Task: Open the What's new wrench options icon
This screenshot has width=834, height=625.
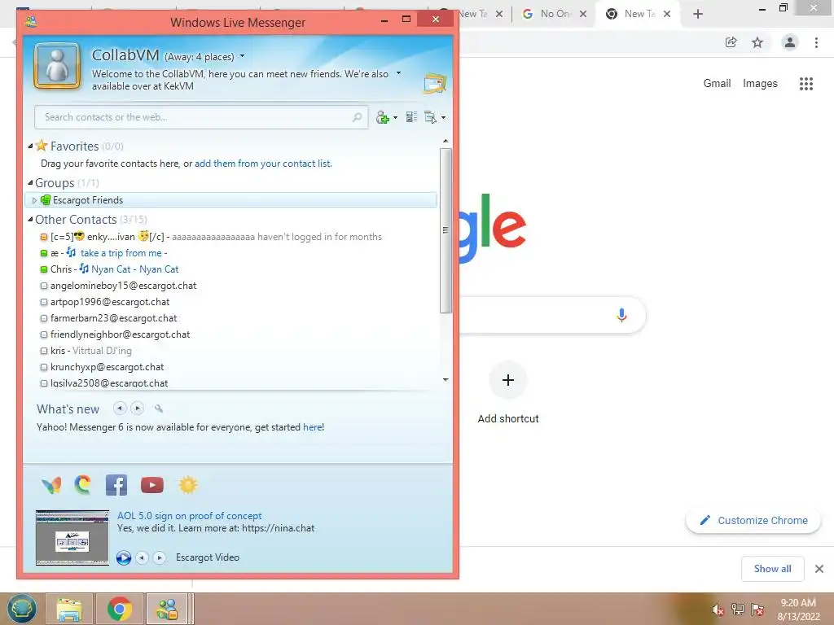Action: coord(159,409)
